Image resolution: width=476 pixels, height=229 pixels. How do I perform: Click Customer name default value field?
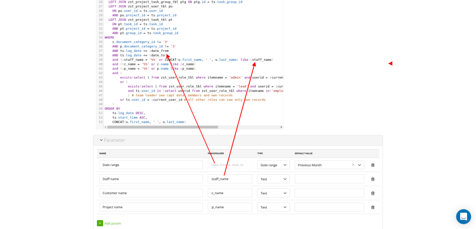(330, 193)
